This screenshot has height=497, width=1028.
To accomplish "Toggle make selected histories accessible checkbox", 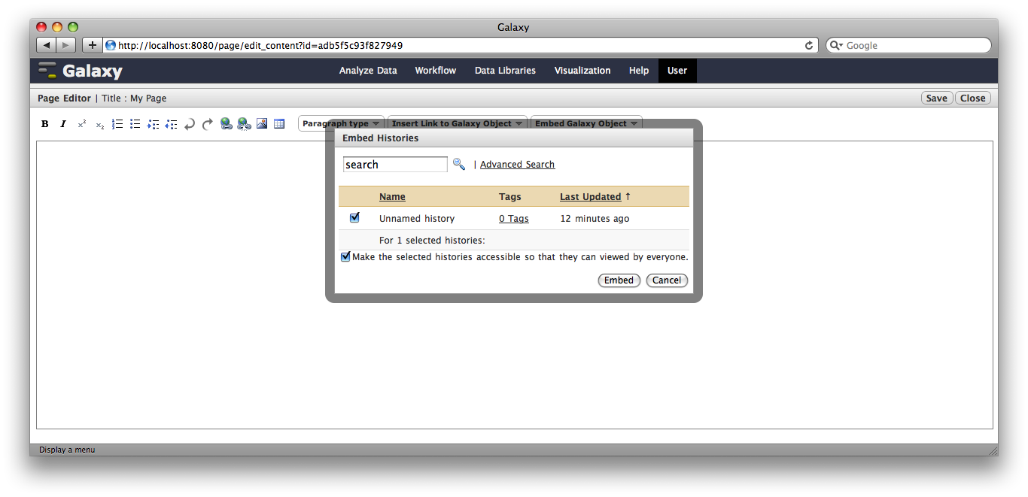I will 345,256.
